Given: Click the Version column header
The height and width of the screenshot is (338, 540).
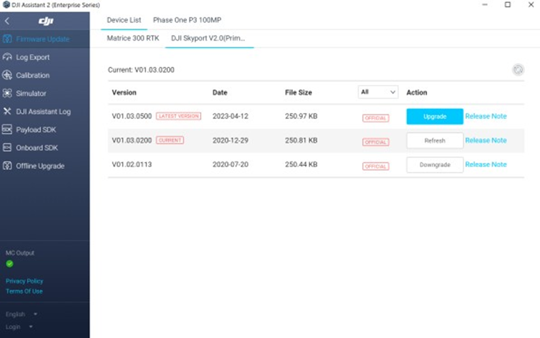Looking at the screenshot, I should click(124, 92).
